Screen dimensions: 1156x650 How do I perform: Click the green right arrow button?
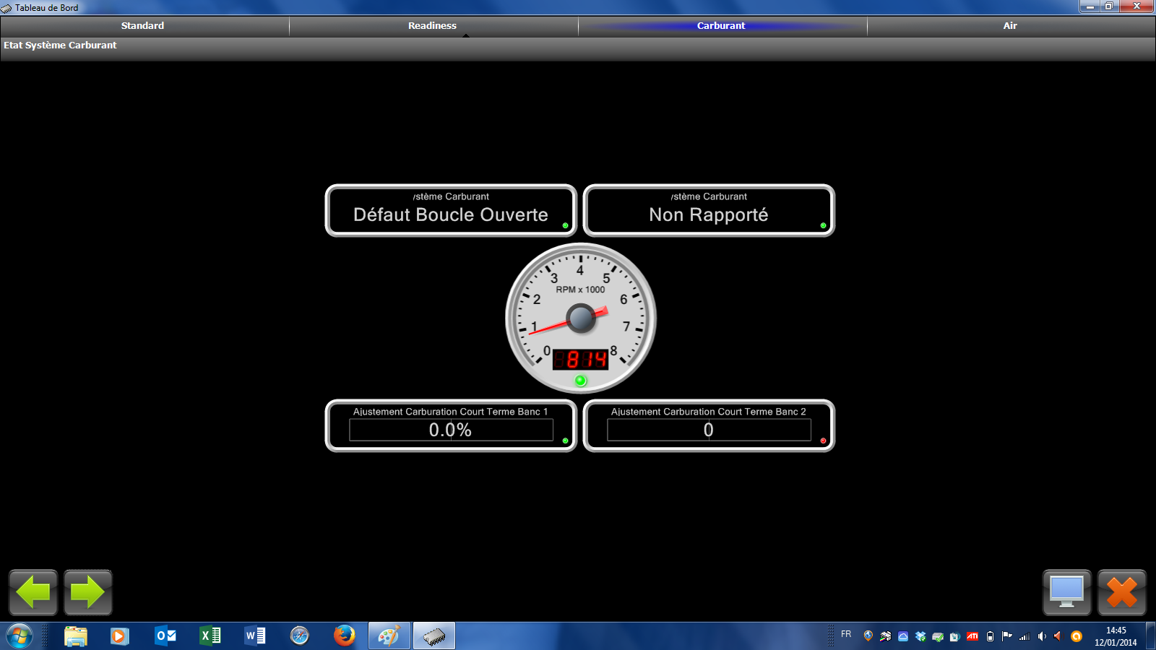click(x=88, y=592)
